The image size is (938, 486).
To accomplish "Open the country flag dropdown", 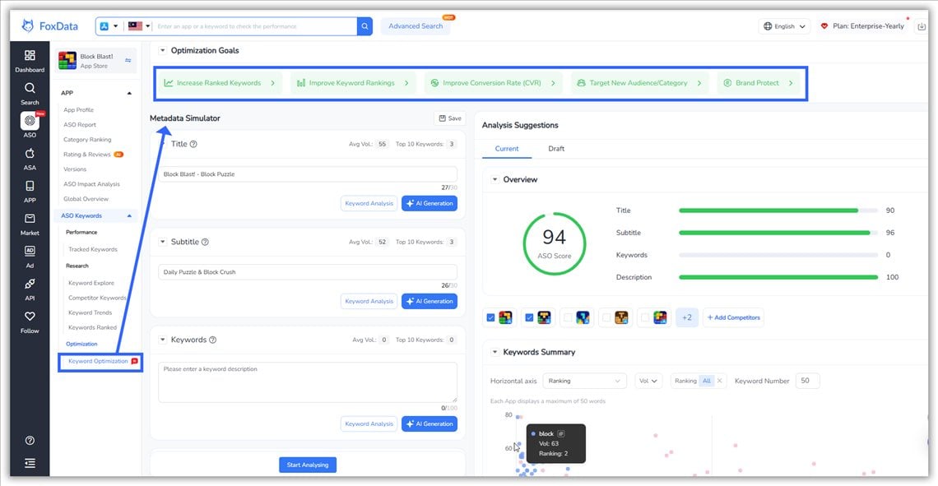I will 139,26.
